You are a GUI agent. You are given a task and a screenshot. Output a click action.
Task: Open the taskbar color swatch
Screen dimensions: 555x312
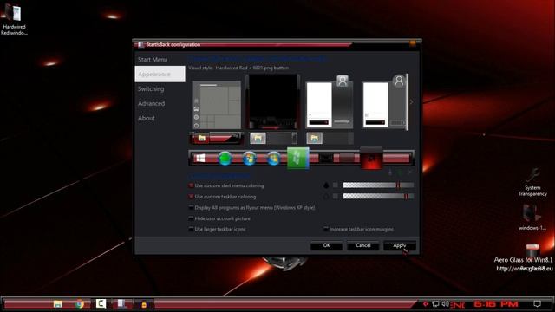click(x=336, y=197)
